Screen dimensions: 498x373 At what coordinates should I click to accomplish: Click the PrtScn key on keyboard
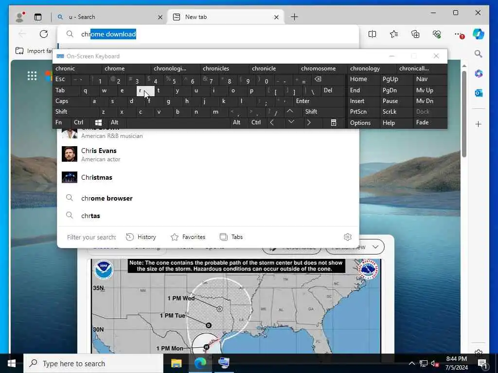click(364, 112)
